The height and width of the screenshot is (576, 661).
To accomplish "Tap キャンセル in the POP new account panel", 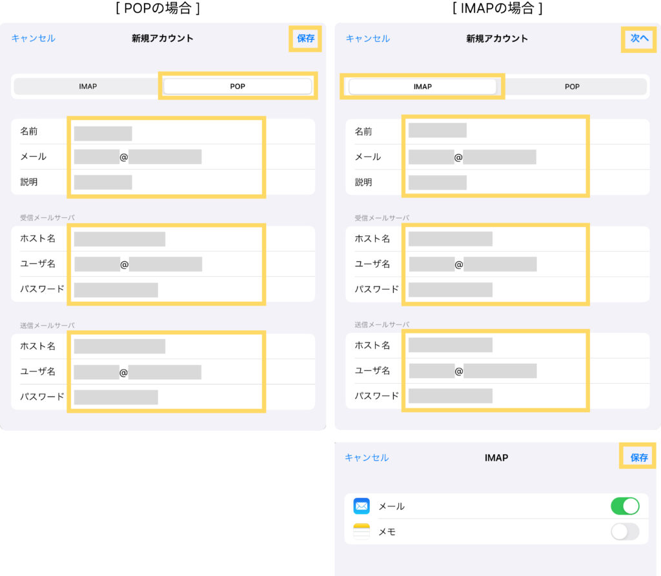I will pyautogui.click(x=34, y=38).
